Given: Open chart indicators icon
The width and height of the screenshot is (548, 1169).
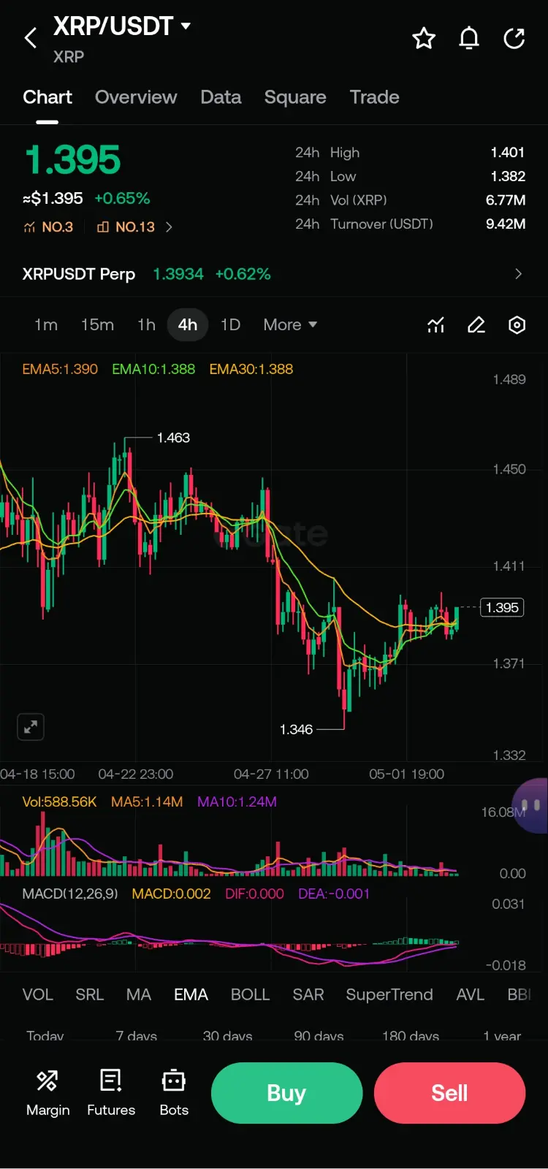Looking at the screenshot, I should click(x=435, y=325).
